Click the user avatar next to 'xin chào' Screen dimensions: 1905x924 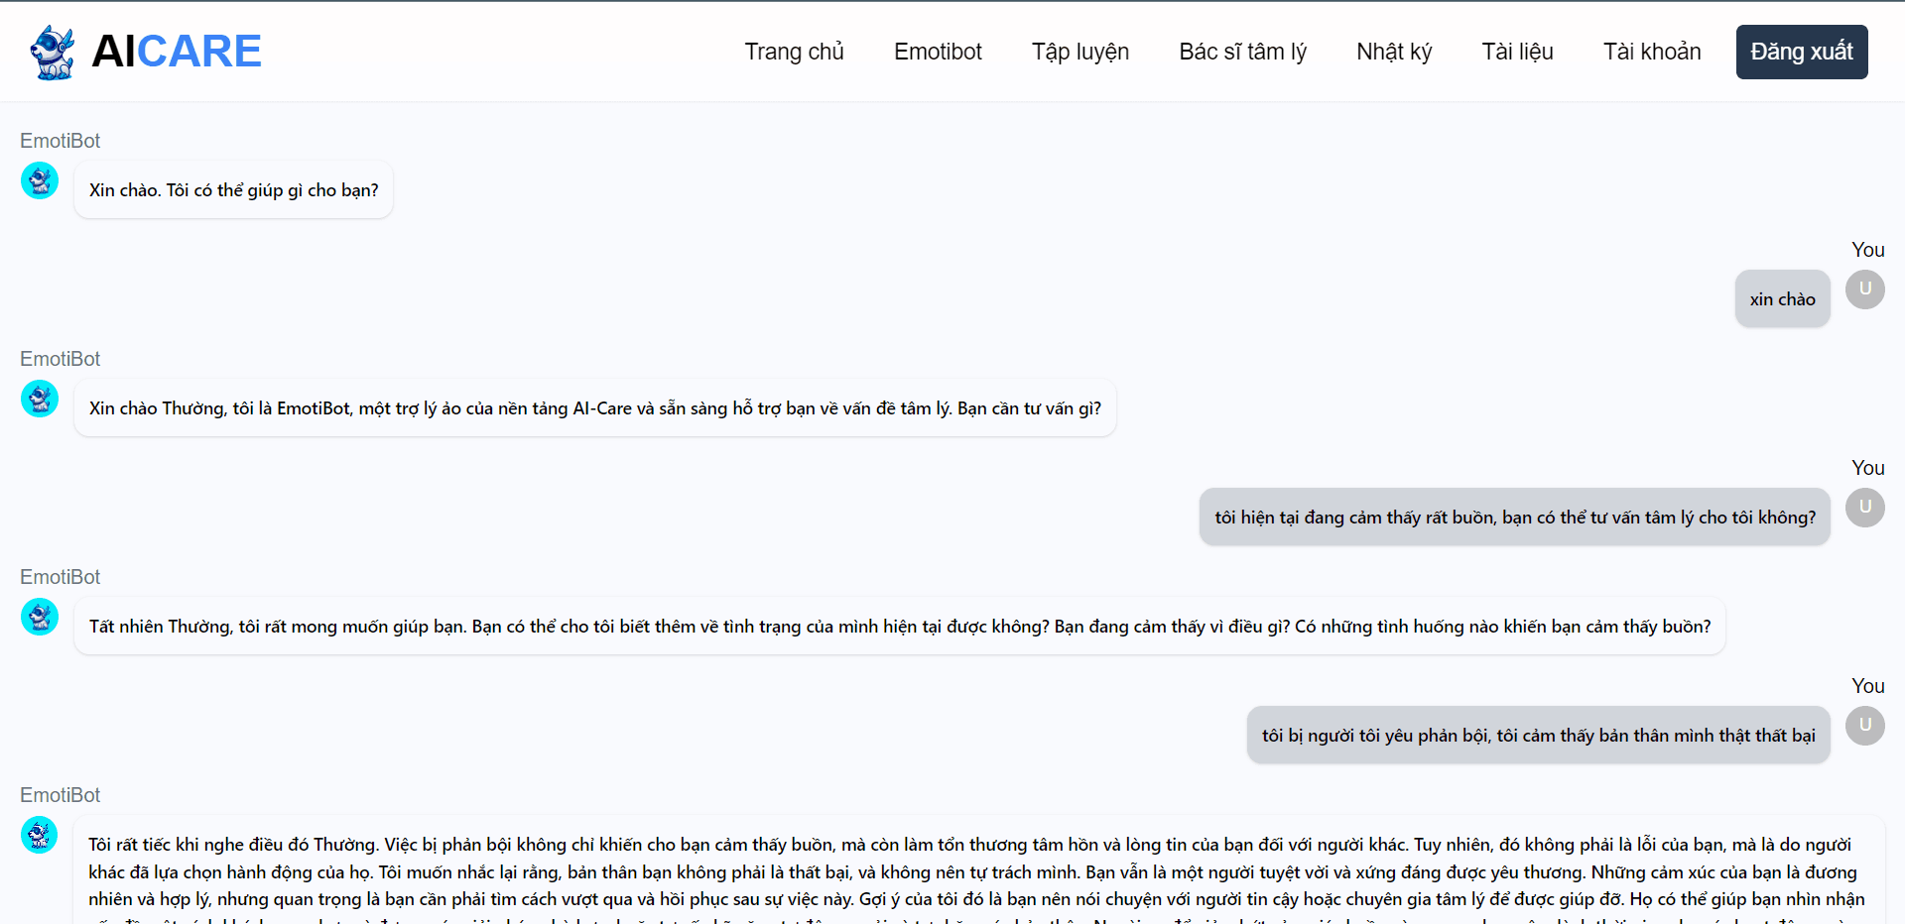click(x=1865, y=289)
